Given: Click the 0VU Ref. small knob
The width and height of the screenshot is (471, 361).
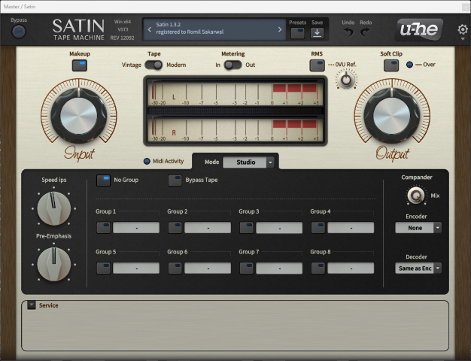Looking at the screenshot, I should point(346,80).
